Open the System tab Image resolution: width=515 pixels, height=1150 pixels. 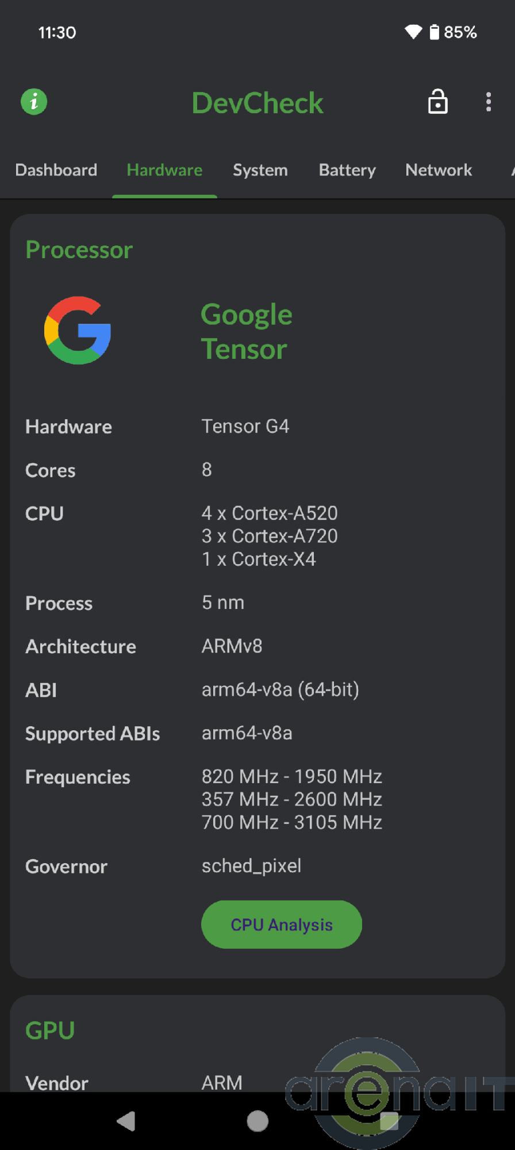tap(260, 170)
